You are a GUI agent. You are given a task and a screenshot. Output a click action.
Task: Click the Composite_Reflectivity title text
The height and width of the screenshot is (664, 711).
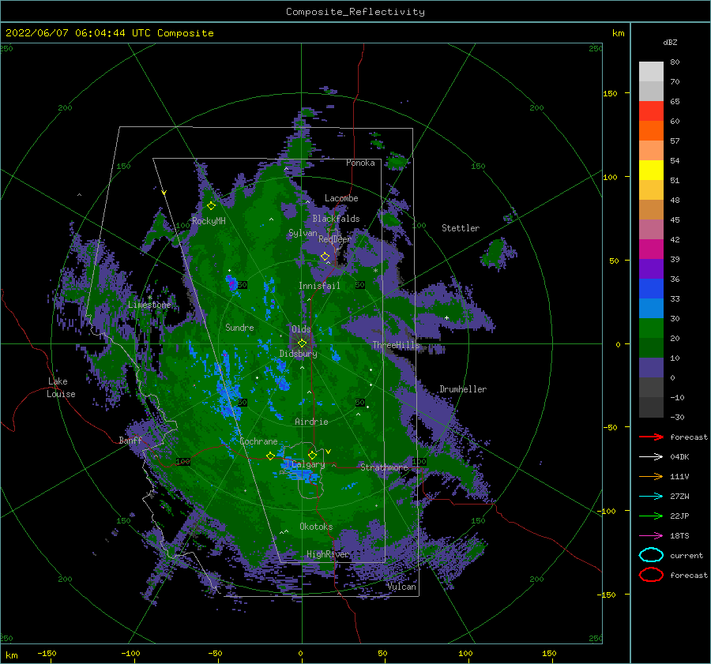tap(355, 12)
